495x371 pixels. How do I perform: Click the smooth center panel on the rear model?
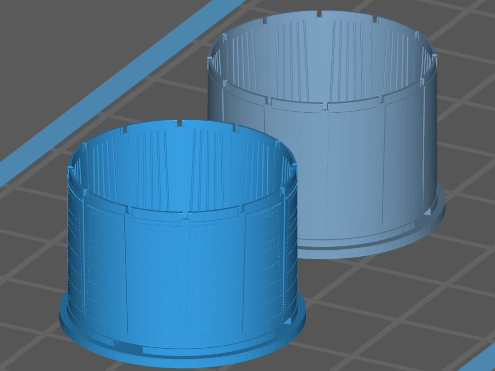pos(354,163)
